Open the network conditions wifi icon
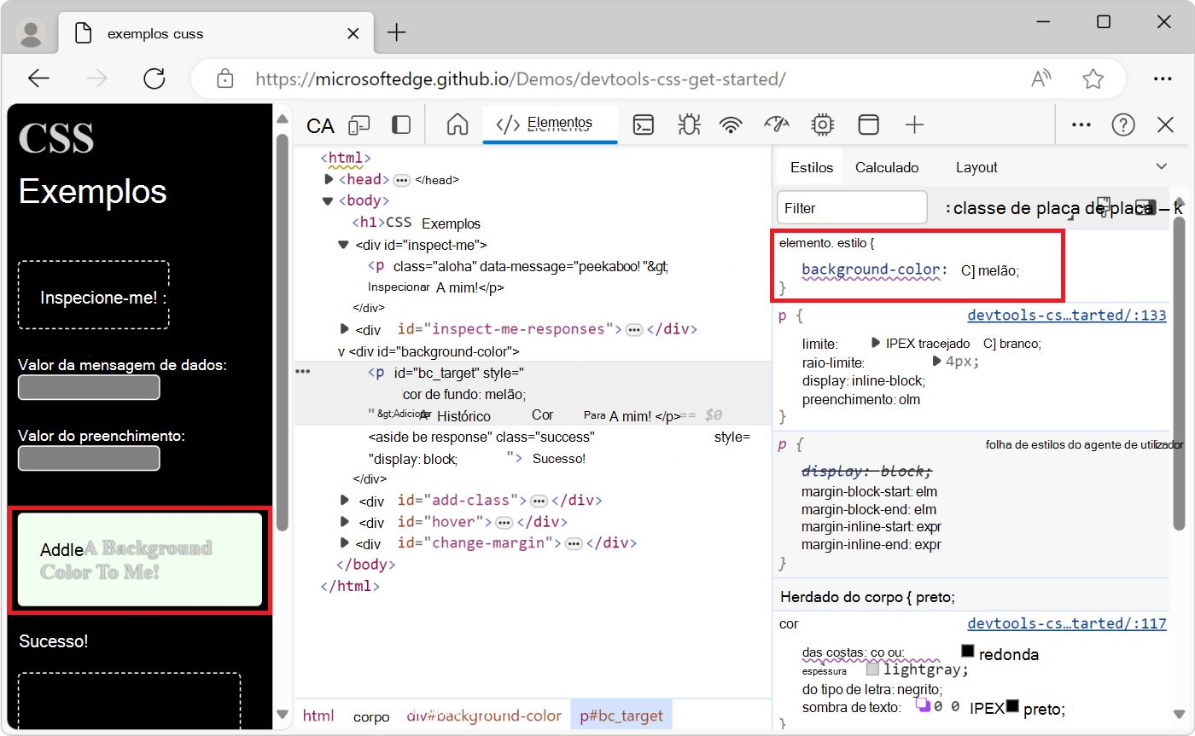Viewport: 1195px width, 736px height. point(732,125)
